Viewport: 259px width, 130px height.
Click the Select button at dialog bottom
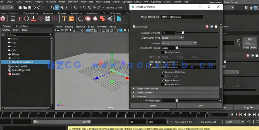pyautogui.click(x=153, y=105)
